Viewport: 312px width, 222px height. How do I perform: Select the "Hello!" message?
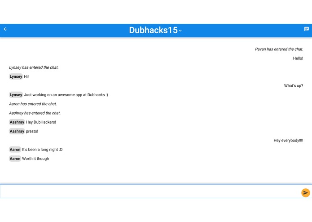tap(298, 58)
